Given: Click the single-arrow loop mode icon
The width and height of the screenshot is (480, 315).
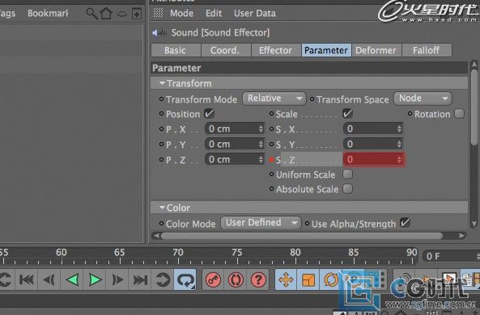Looking at the screenshot, I should 162,279.
